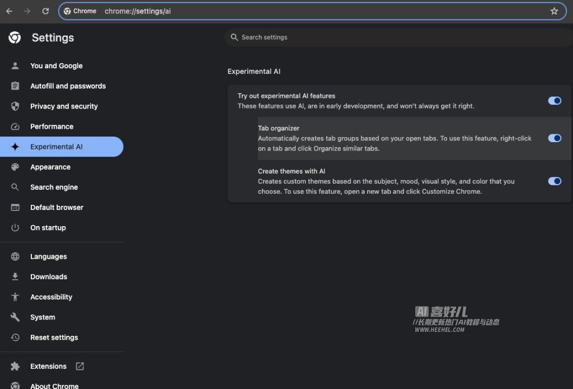The height and width of the screenshot is (389, 573).
Task: Click the Settings page title
Action: click(53, 38)
